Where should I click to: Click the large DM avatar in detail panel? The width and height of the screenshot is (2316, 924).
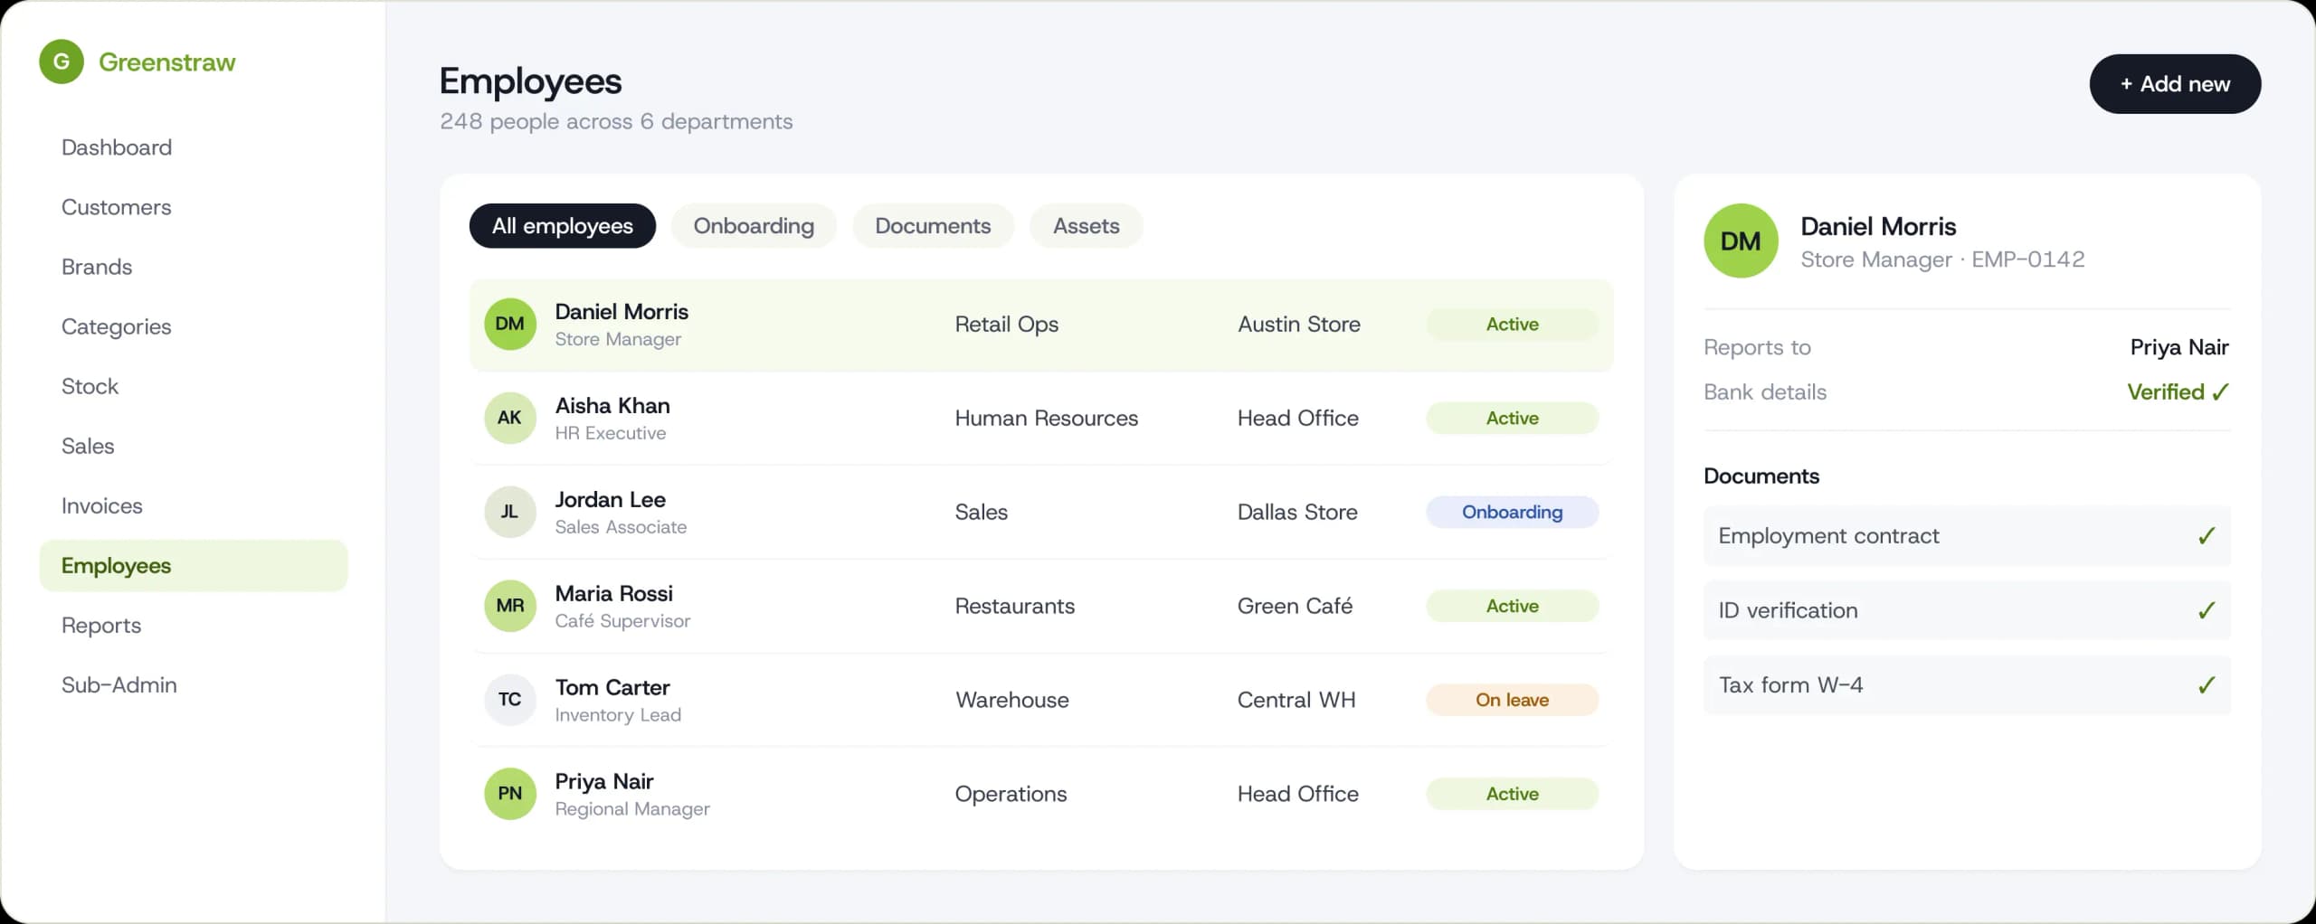[1741, 240]
